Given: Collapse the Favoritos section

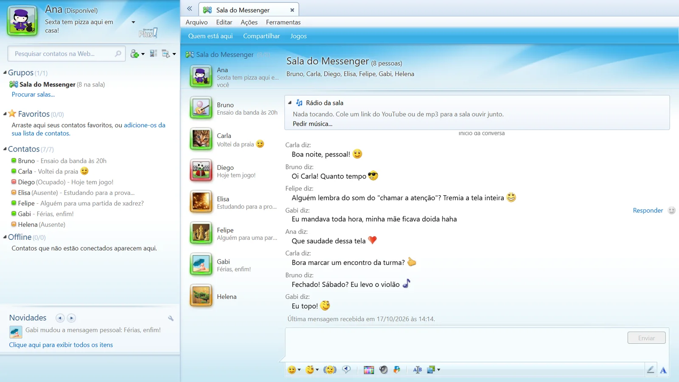Looking at the screenshot, I should 5,114.
